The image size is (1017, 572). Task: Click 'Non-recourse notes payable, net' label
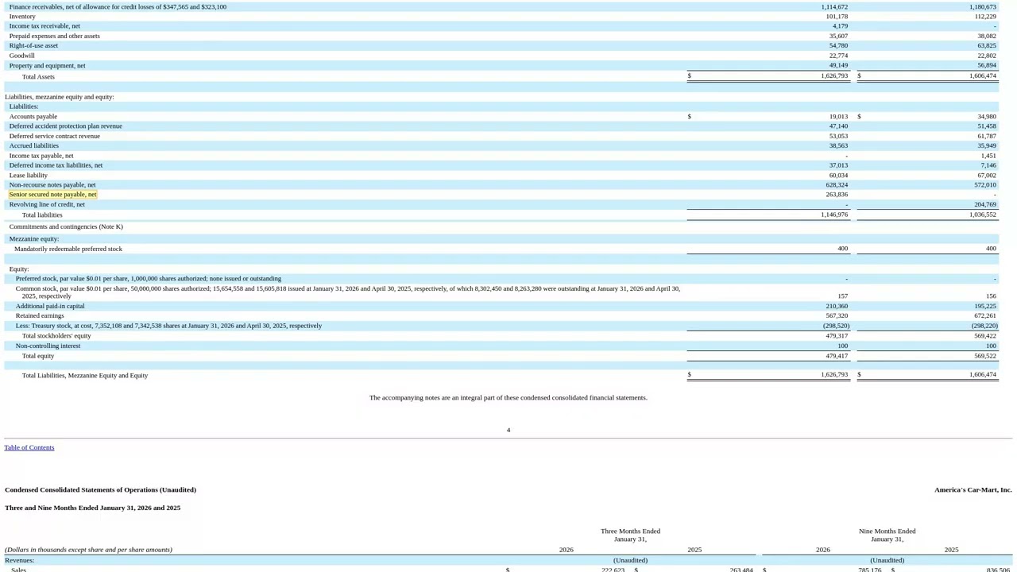point(52,185)
